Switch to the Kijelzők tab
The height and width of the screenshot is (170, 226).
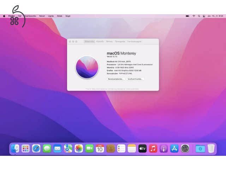pos(100,41)
